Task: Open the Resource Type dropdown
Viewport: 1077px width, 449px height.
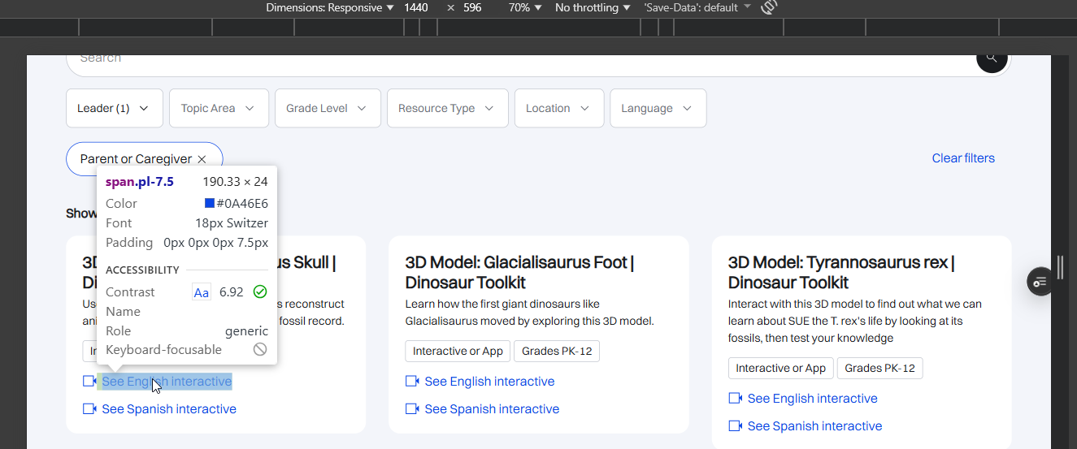Action: pyautogui.click(x=446, y=108)
